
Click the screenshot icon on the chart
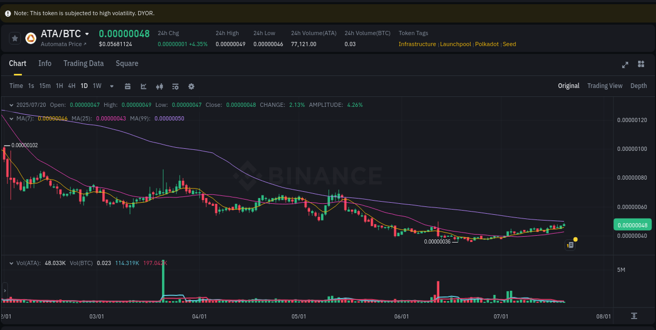(570, 245)
